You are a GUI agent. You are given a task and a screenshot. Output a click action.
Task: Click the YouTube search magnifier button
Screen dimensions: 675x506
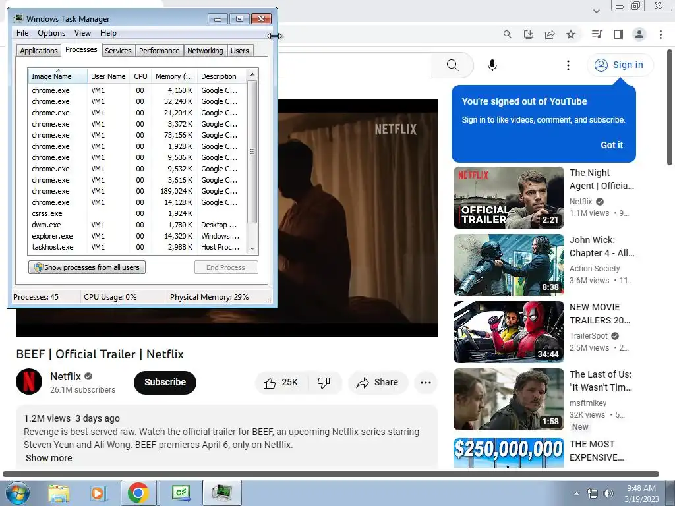[x=452, y=65]
